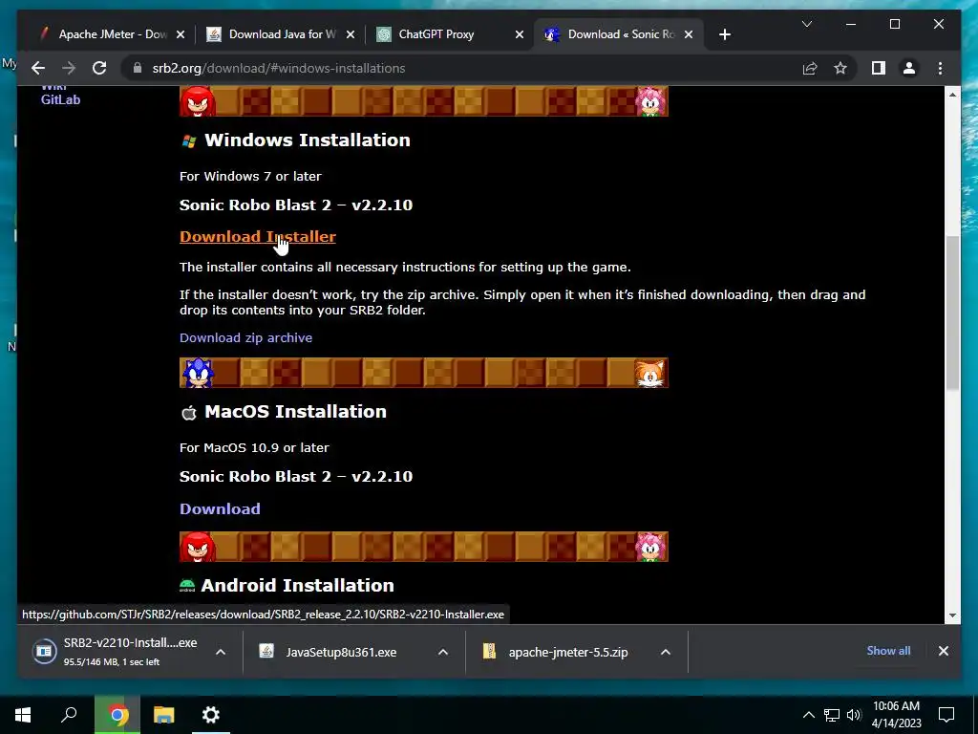
Task: Close the Apache JMeter tab
Action: pyautogui.click(x=181, y=34)
